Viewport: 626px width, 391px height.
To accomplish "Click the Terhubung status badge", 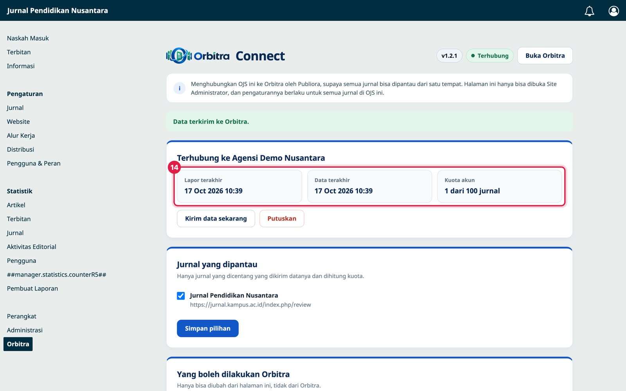I will point(490,56).
